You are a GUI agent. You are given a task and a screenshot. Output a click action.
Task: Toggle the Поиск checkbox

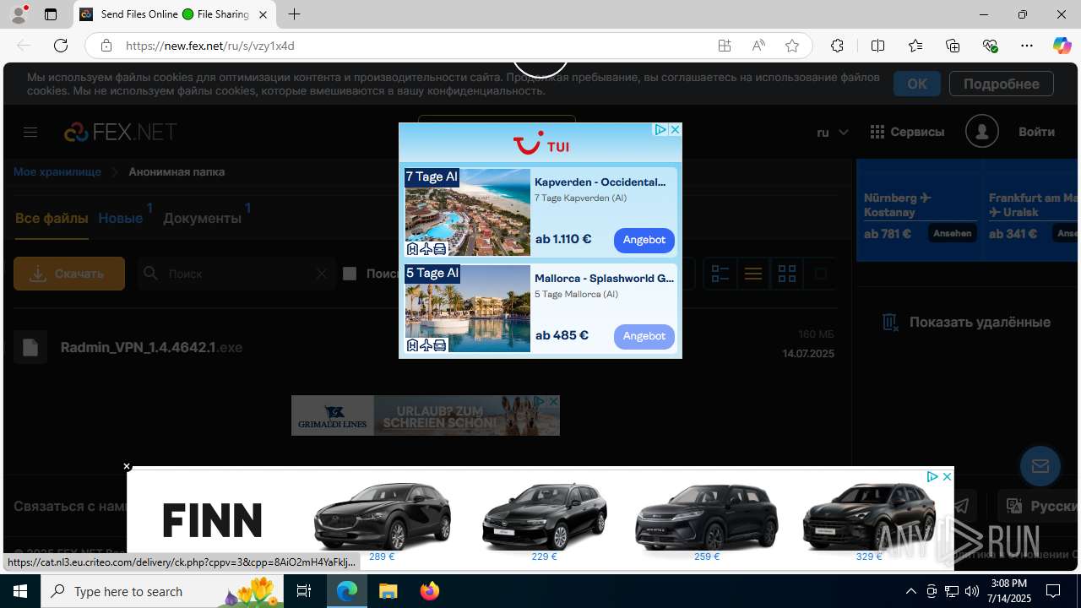point(350,274)
